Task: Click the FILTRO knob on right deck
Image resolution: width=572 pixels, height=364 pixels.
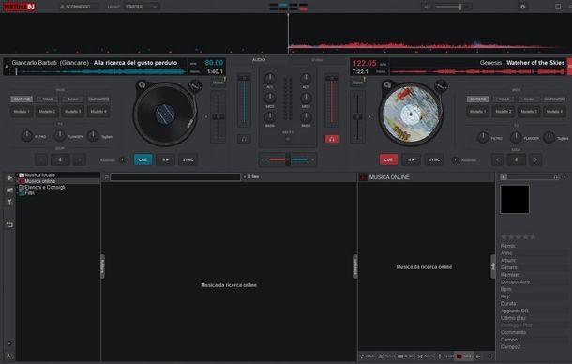Action: 483,138
